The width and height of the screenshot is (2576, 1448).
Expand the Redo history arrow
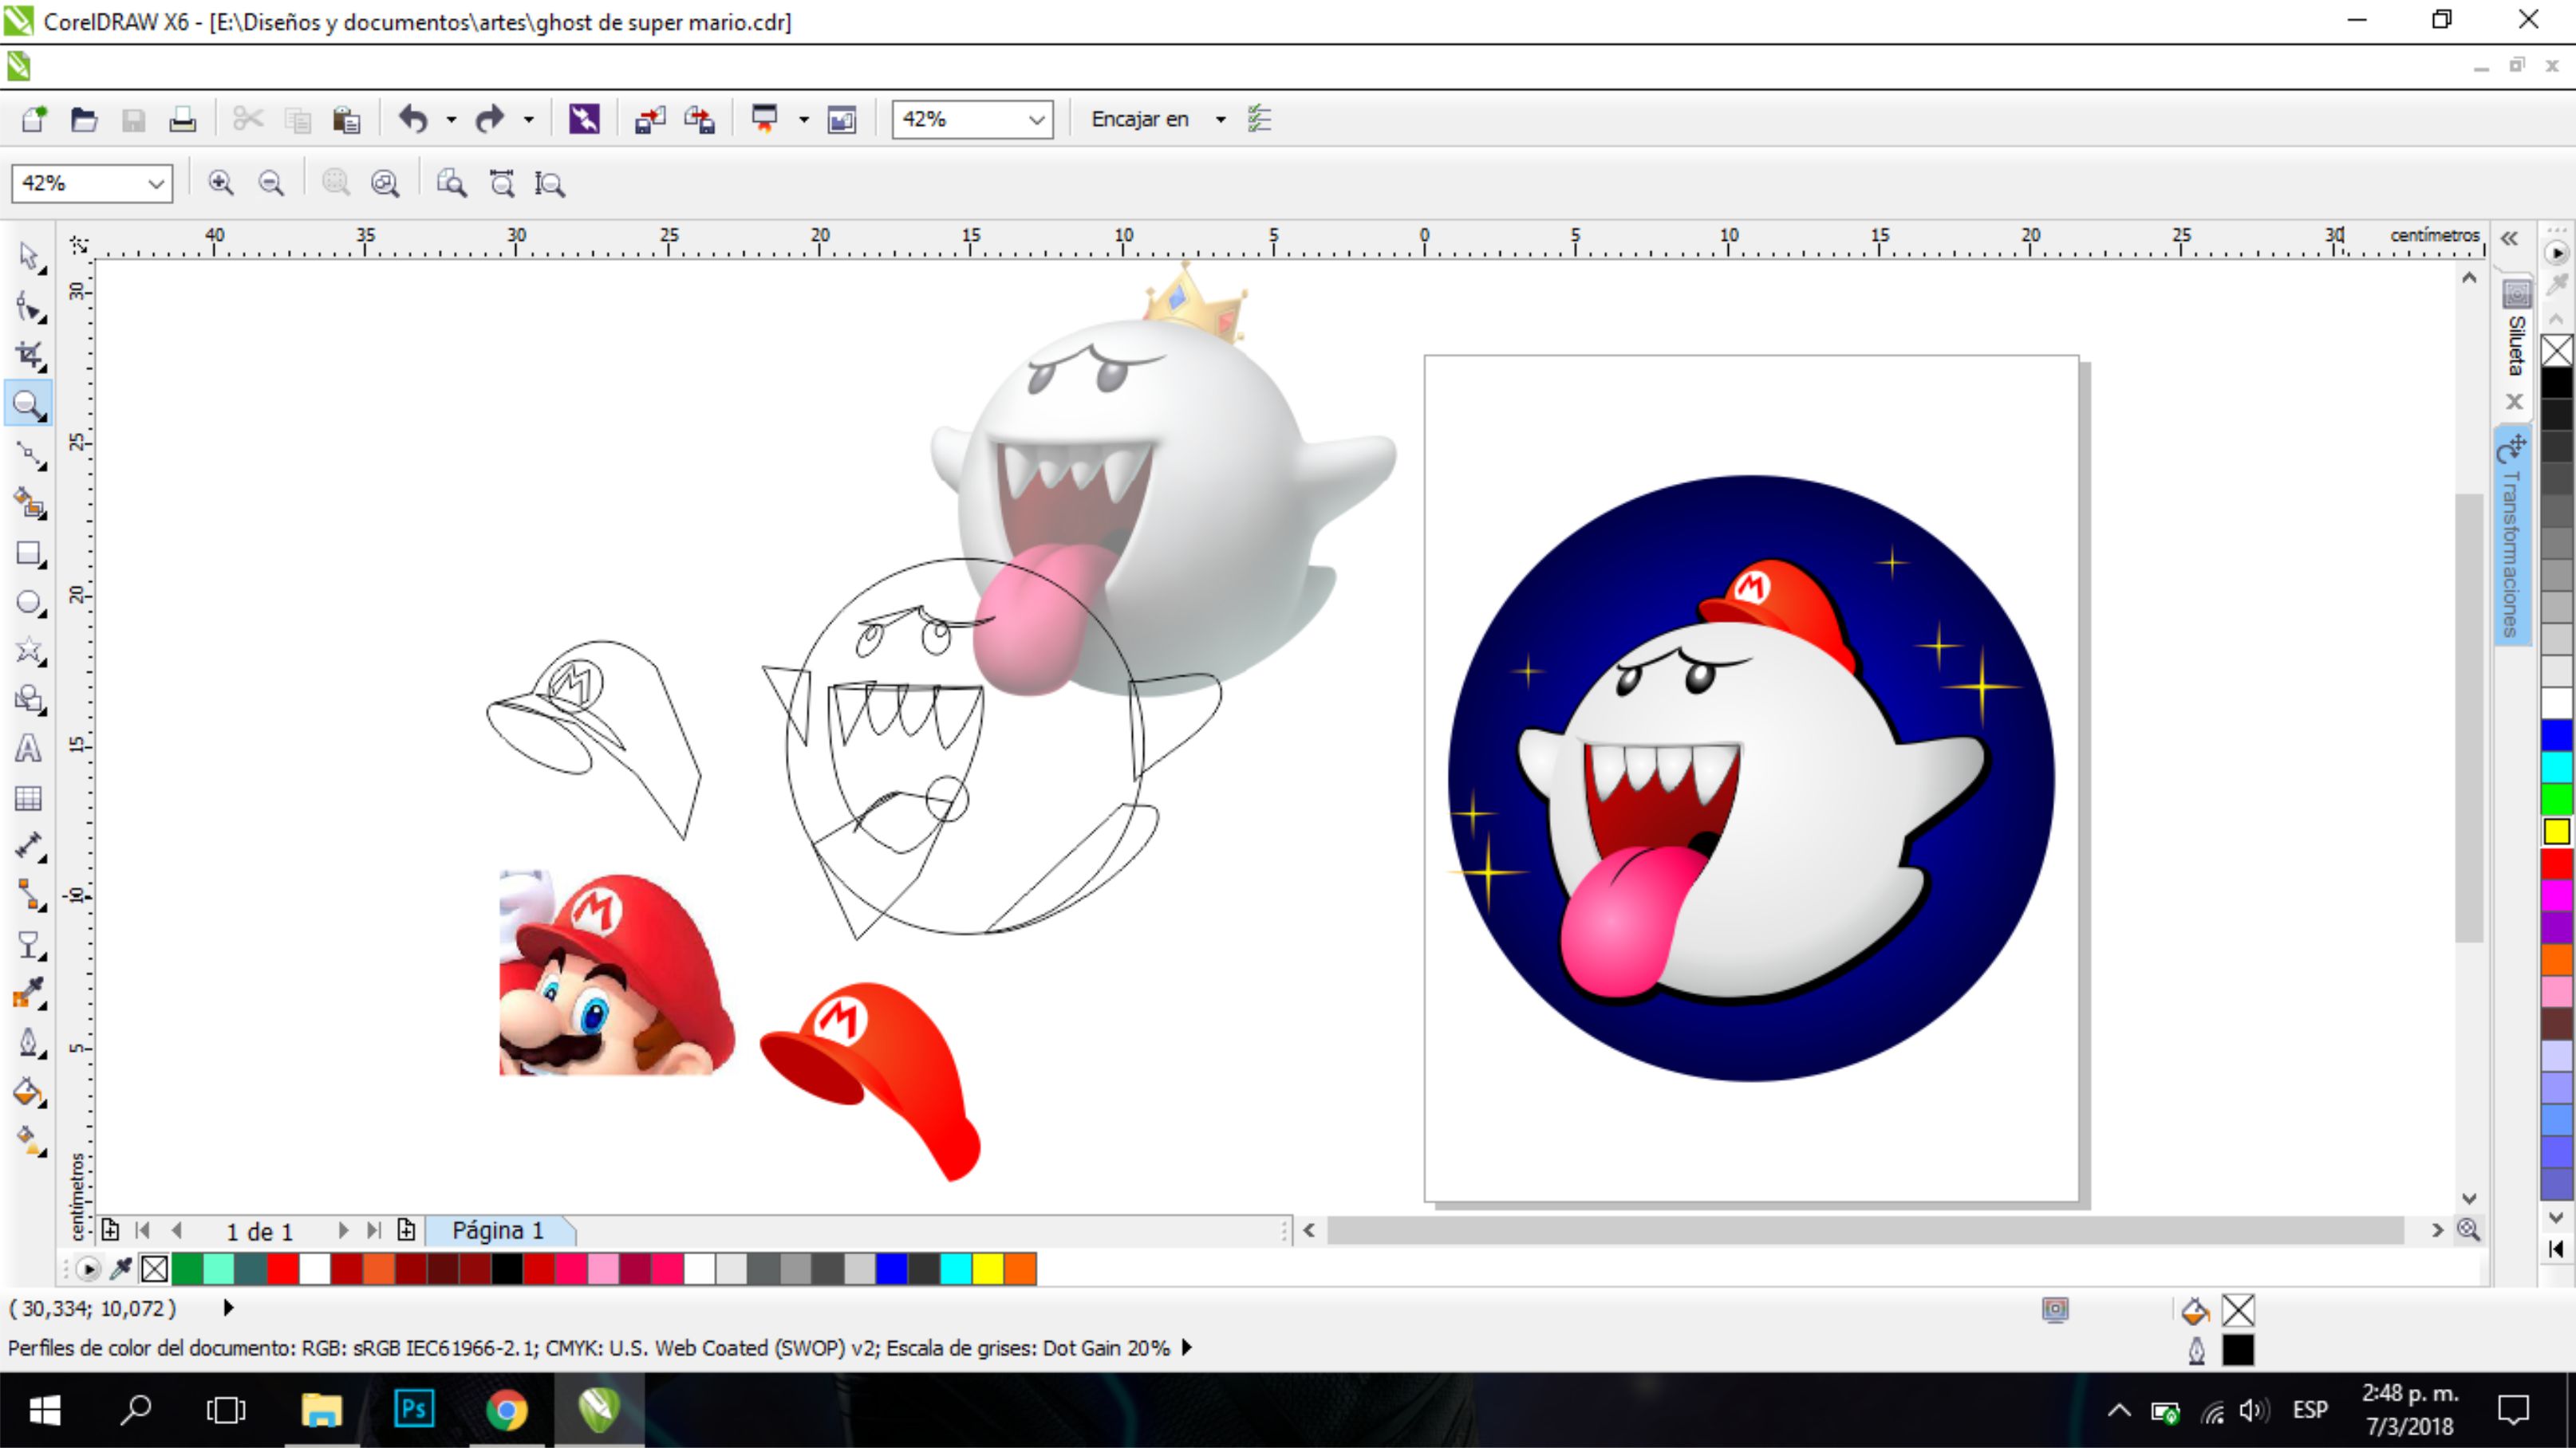pos(529,120)
